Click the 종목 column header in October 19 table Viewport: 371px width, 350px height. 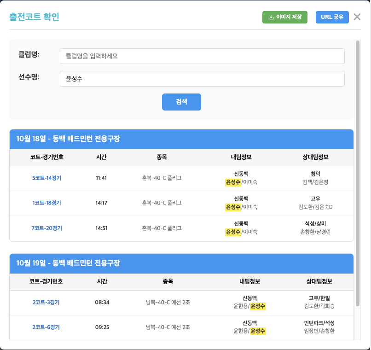[x=168, y=282]
